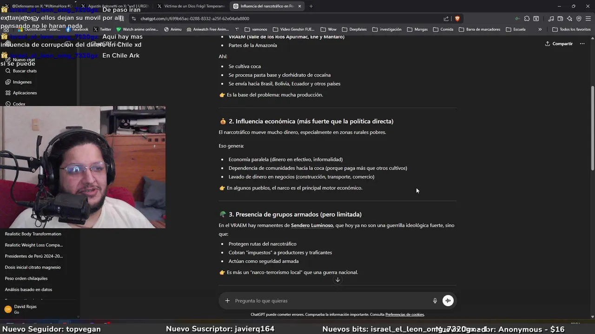Click the share-page icon in the address bar

(x=446, y=19)
